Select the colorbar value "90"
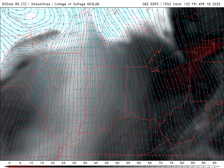The height and width of the screenshot is (168, 224). (x=204, y=163)
